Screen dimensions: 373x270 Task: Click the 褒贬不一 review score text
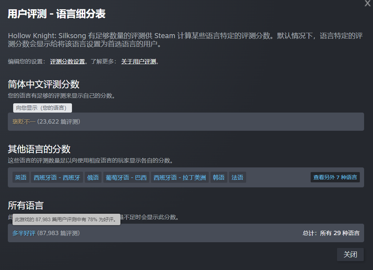pyautogui.click(x=24, y=122)
